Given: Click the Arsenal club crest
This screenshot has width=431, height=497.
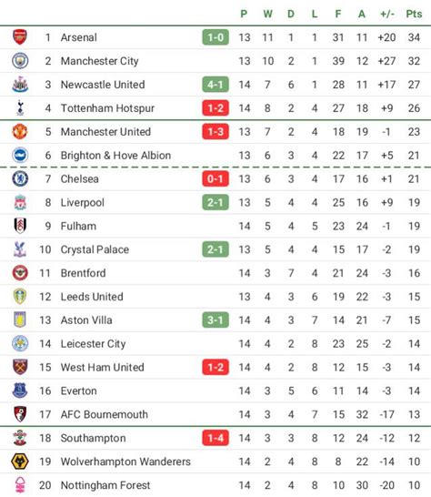Looking at the screenshot, I should coord(20,37).
